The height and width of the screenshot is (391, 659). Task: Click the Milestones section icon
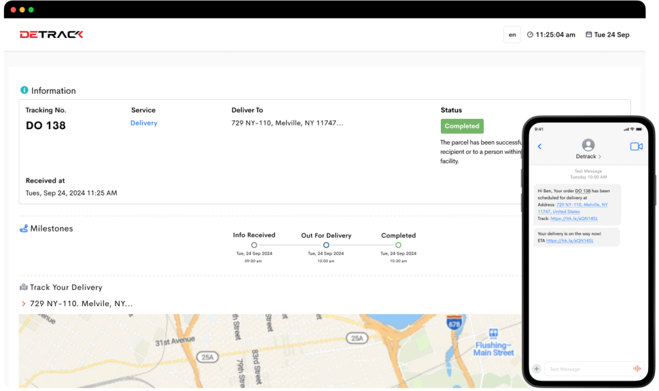pyautogui.click(x=24, y=228)
